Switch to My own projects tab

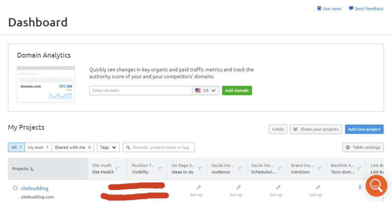[x=38, y=147]
